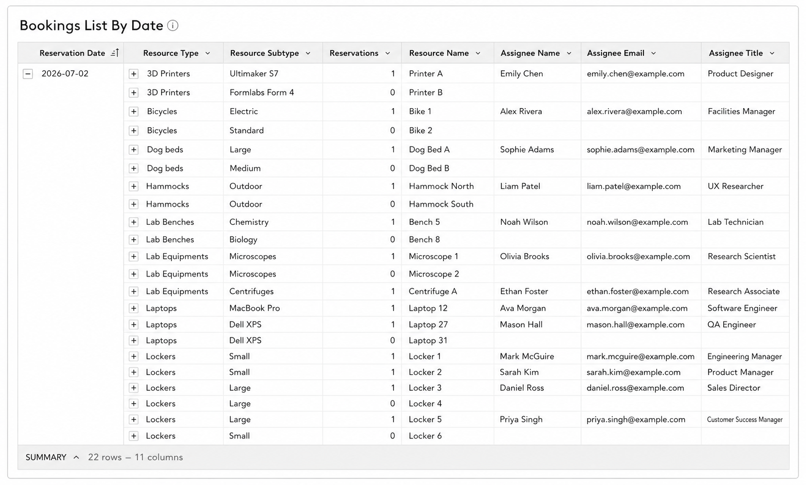The image size is (806, 485).
Task: Click the info icon beside Bookings List By Date
Action: point(173,25)
